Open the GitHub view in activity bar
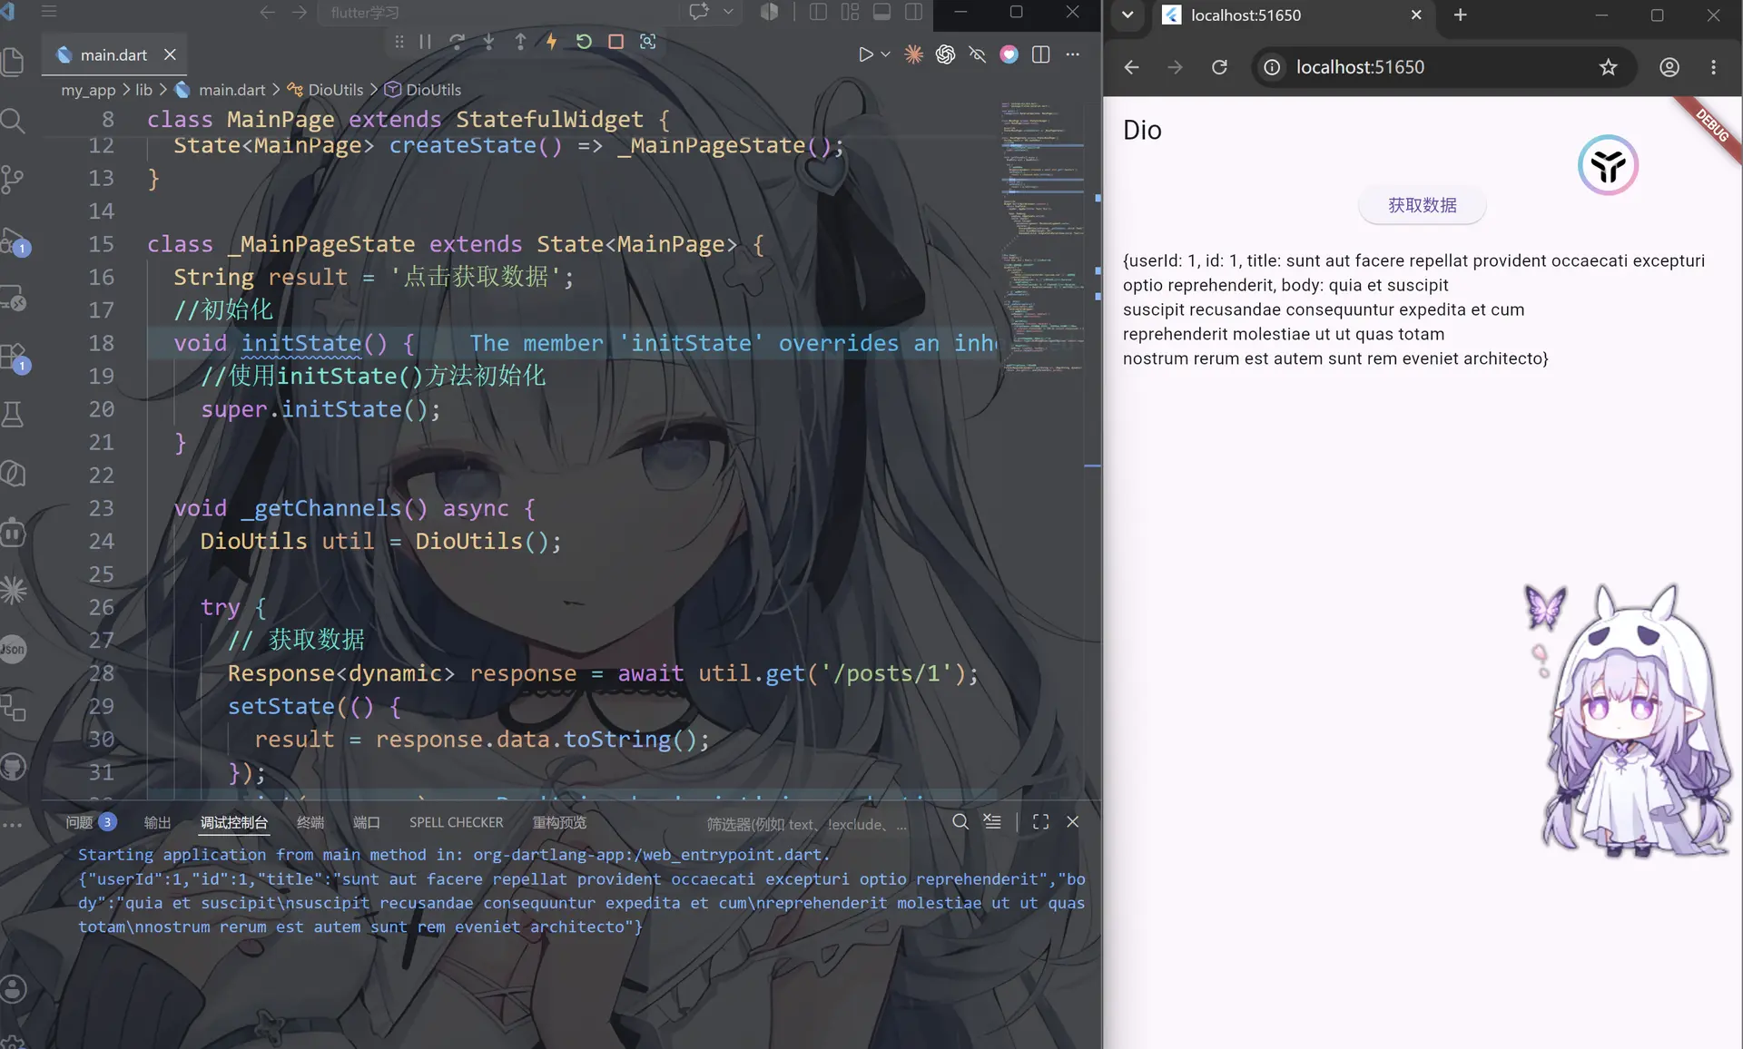The width and height of the screenshot is (1743, 1049). point(13,768)
